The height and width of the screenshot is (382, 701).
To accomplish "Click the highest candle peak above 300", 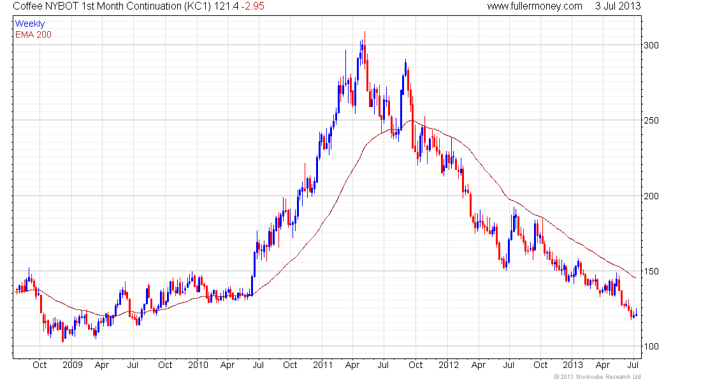I will click(365, 33).
